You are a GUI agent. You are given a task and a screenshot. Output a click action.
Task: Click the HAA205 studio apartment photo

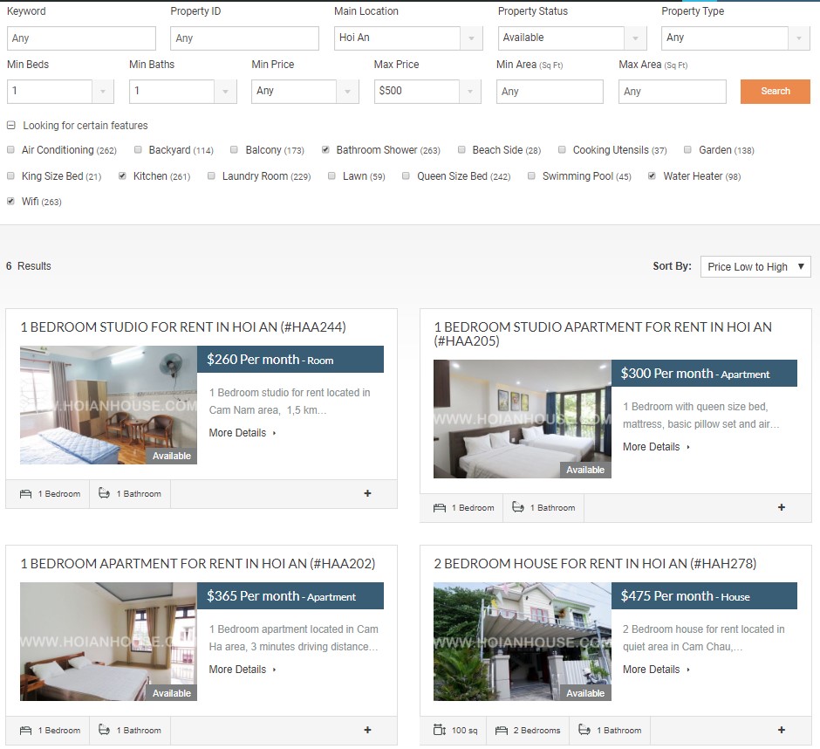[x=522, y=419]
